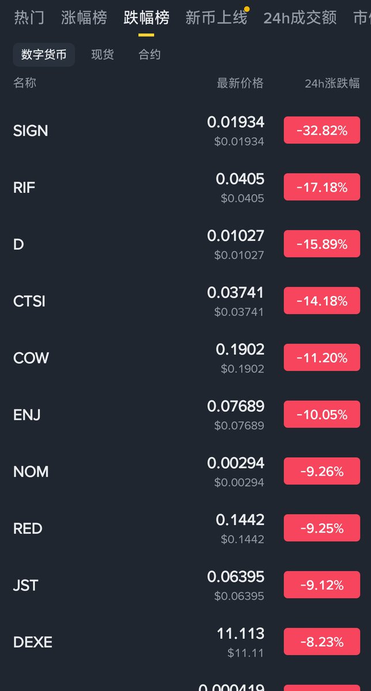Select the 现货 filter
Image resolution: width=371 pixels, height=691 pixels.
[x=103, y=55]
